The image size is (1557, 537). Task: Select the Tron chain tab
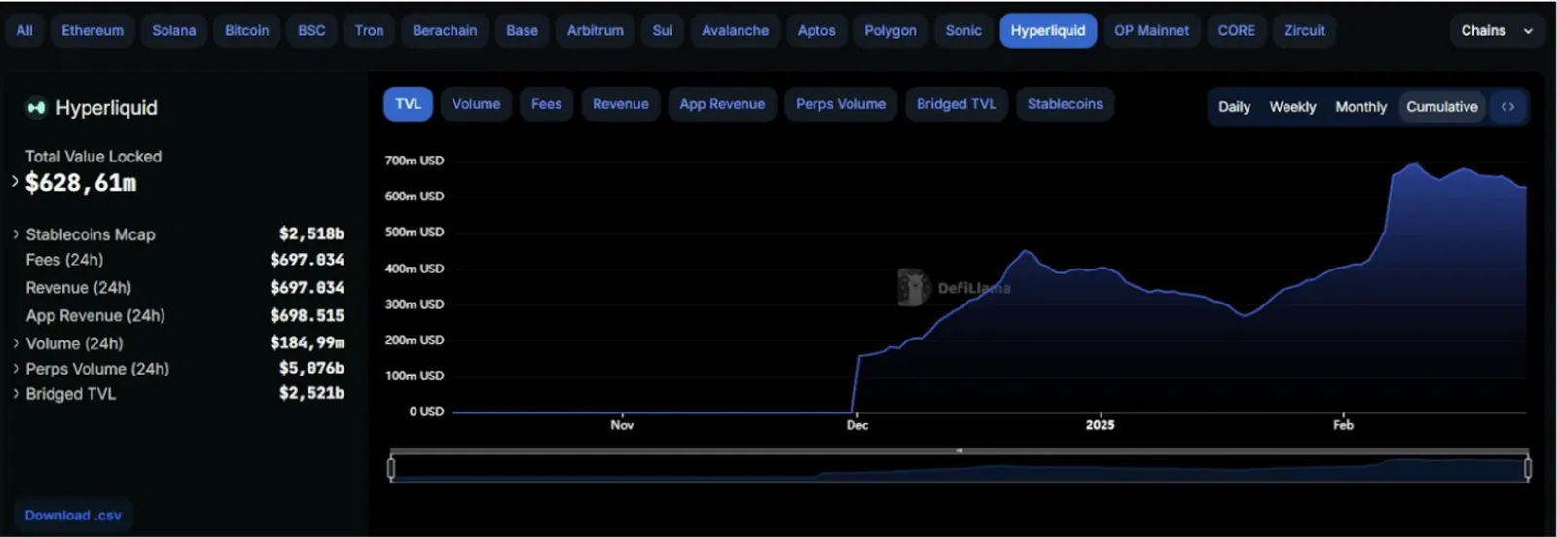(369, 31)
